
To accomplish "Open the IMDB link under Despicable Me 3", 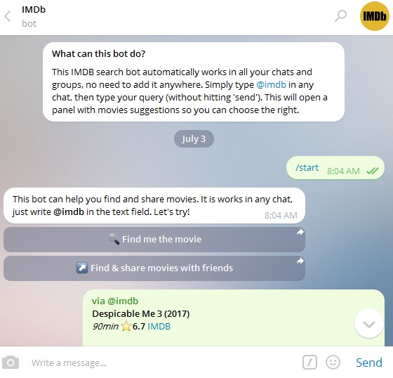I will pyautogui.click(x=159, y=326).
